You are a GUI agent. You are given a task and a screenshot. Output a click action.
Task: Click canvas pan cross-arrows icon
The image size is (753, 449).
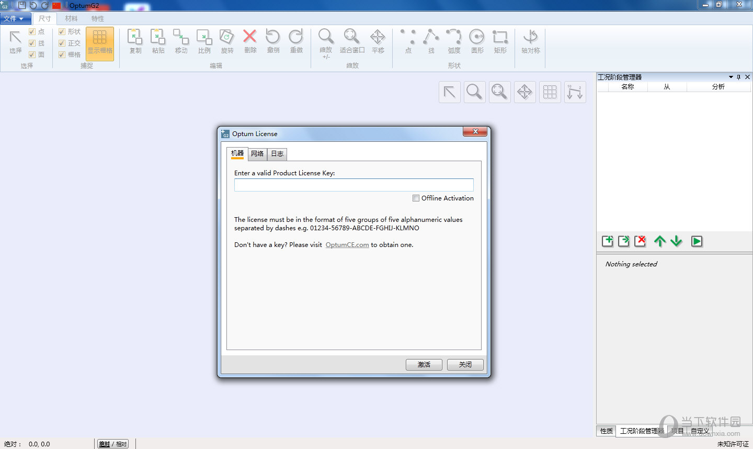point(525,92)
